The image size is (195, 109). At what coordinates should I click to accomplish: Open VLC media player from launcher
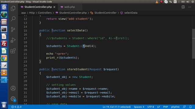[4, 73]
